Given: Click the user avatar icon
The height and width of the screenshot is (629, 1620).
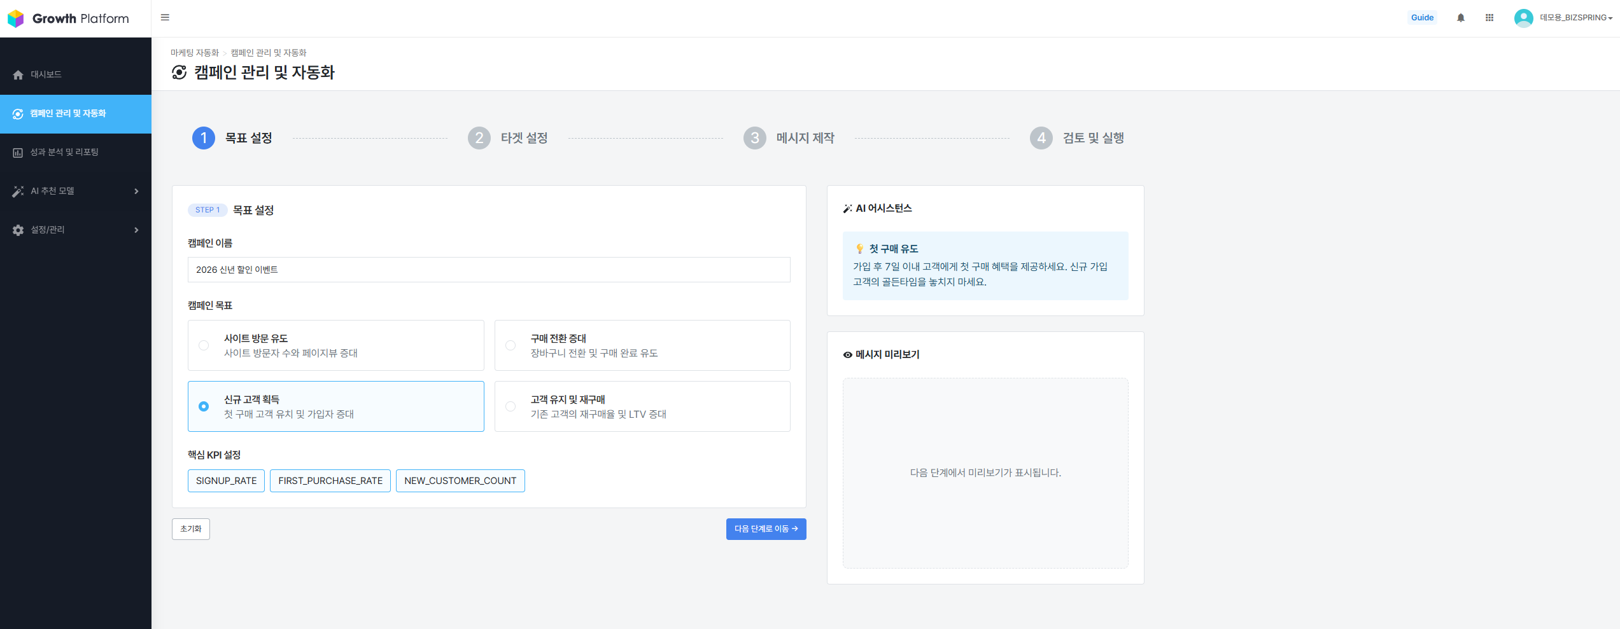Looking at the screenshot, I should click(x=1523, y=18).
